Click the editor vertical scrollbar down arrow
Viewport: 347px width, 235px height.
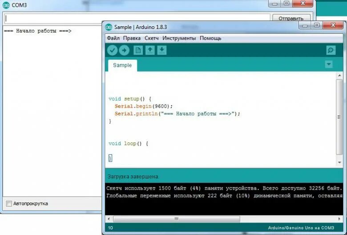click(339, 162)
